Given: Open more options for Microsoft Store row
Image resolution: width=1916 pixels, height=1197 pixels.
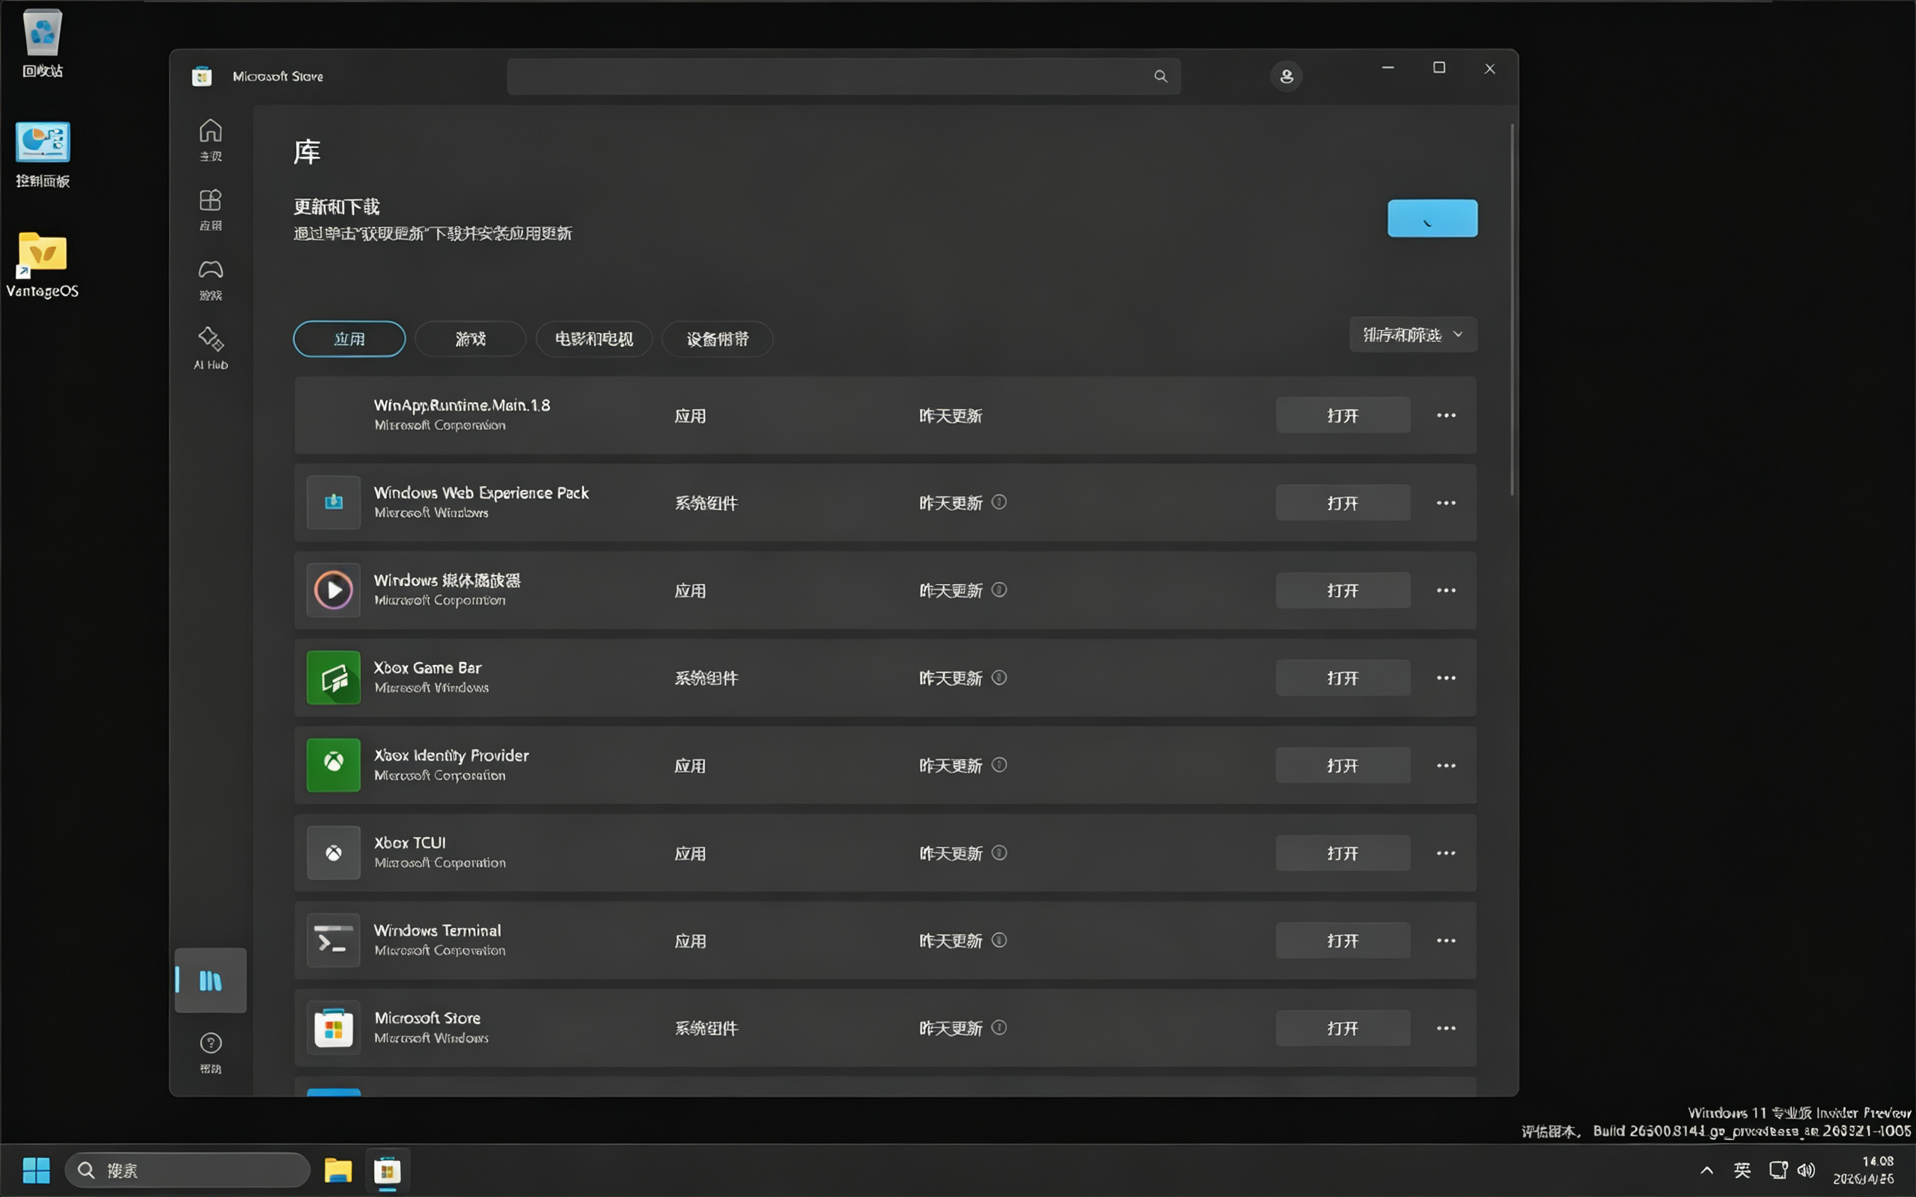Looking at the screenshot, I should click(x=1446, y=1029).
